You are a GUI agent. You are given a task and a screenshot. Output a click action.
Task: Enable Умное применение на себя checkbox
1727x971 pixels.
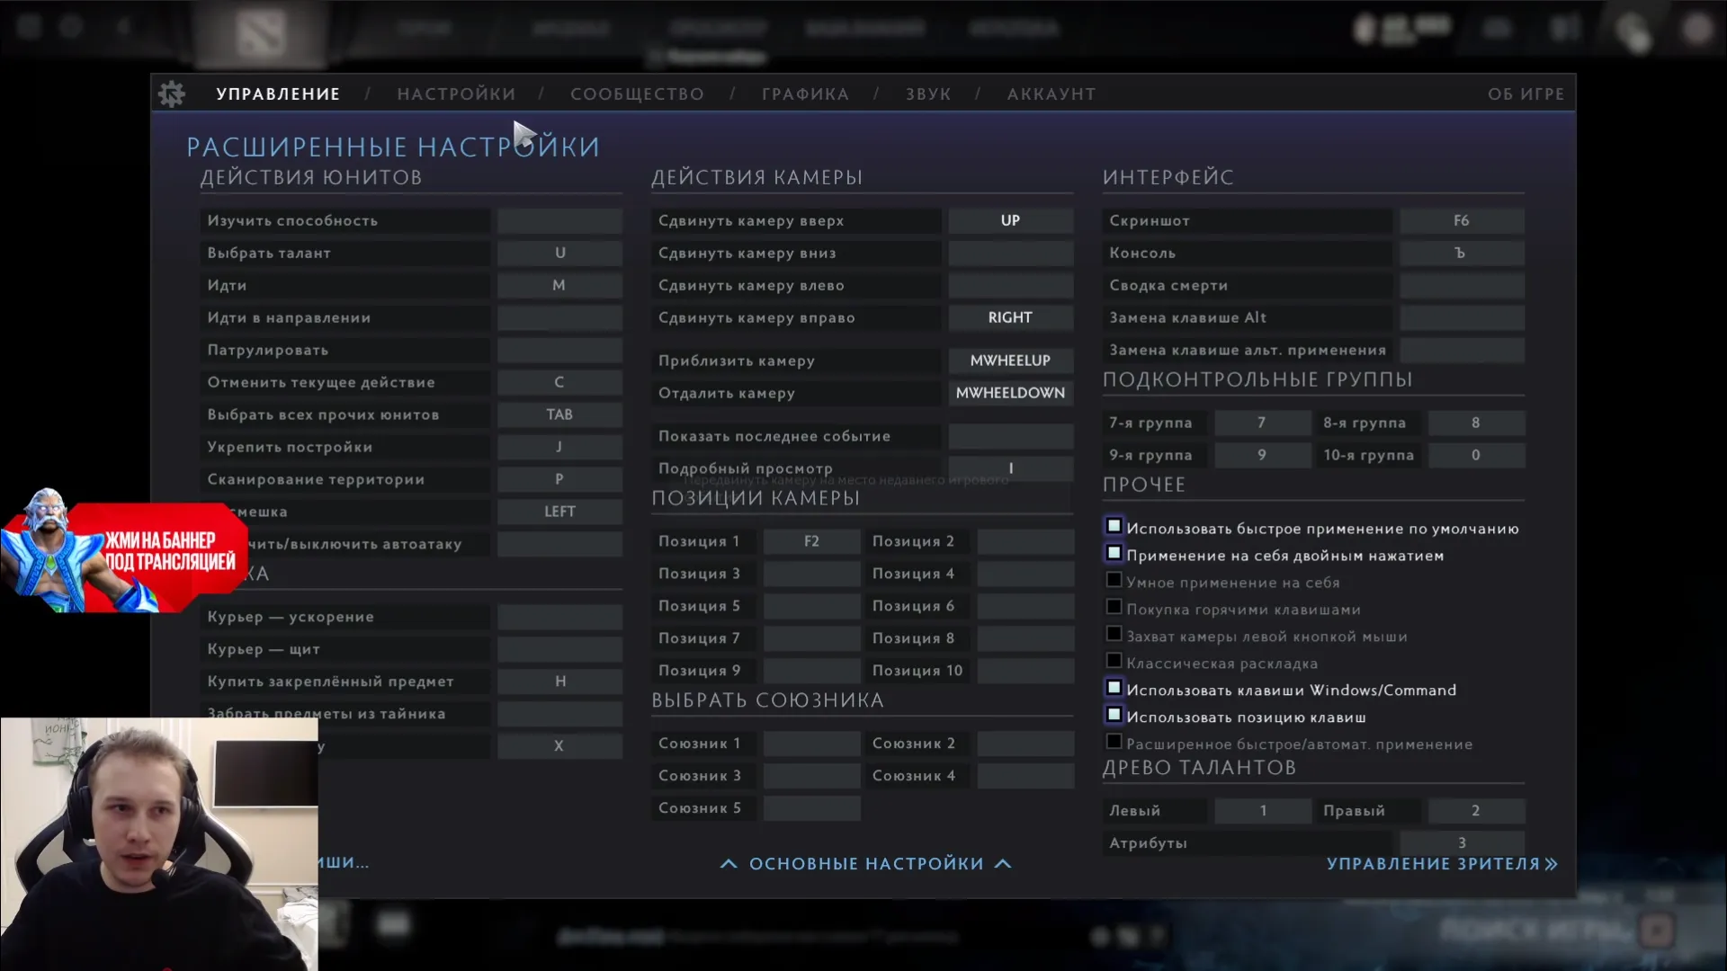(x=1114, y=580)
